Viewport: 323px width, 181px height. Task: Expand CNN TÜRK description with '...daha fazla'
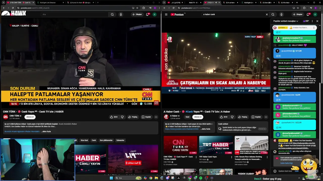coord(46,131)
